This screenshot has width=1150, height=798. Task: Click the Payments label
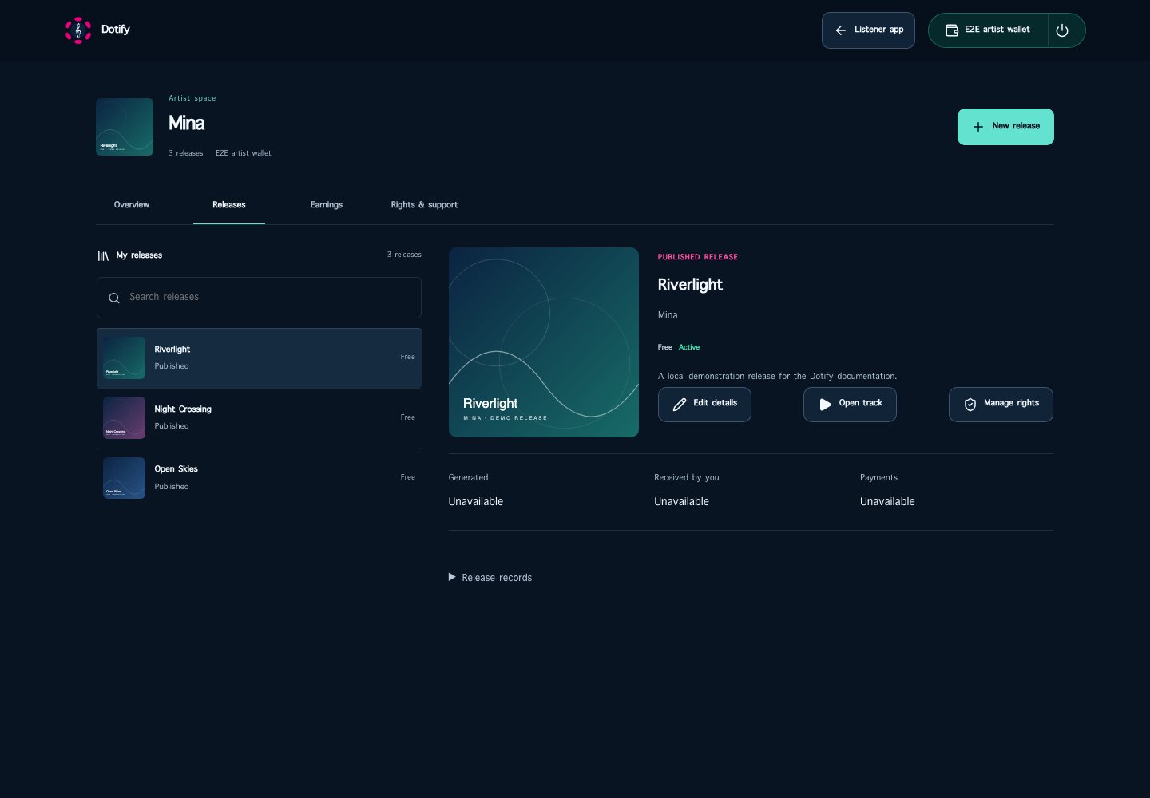click(878, 478)
